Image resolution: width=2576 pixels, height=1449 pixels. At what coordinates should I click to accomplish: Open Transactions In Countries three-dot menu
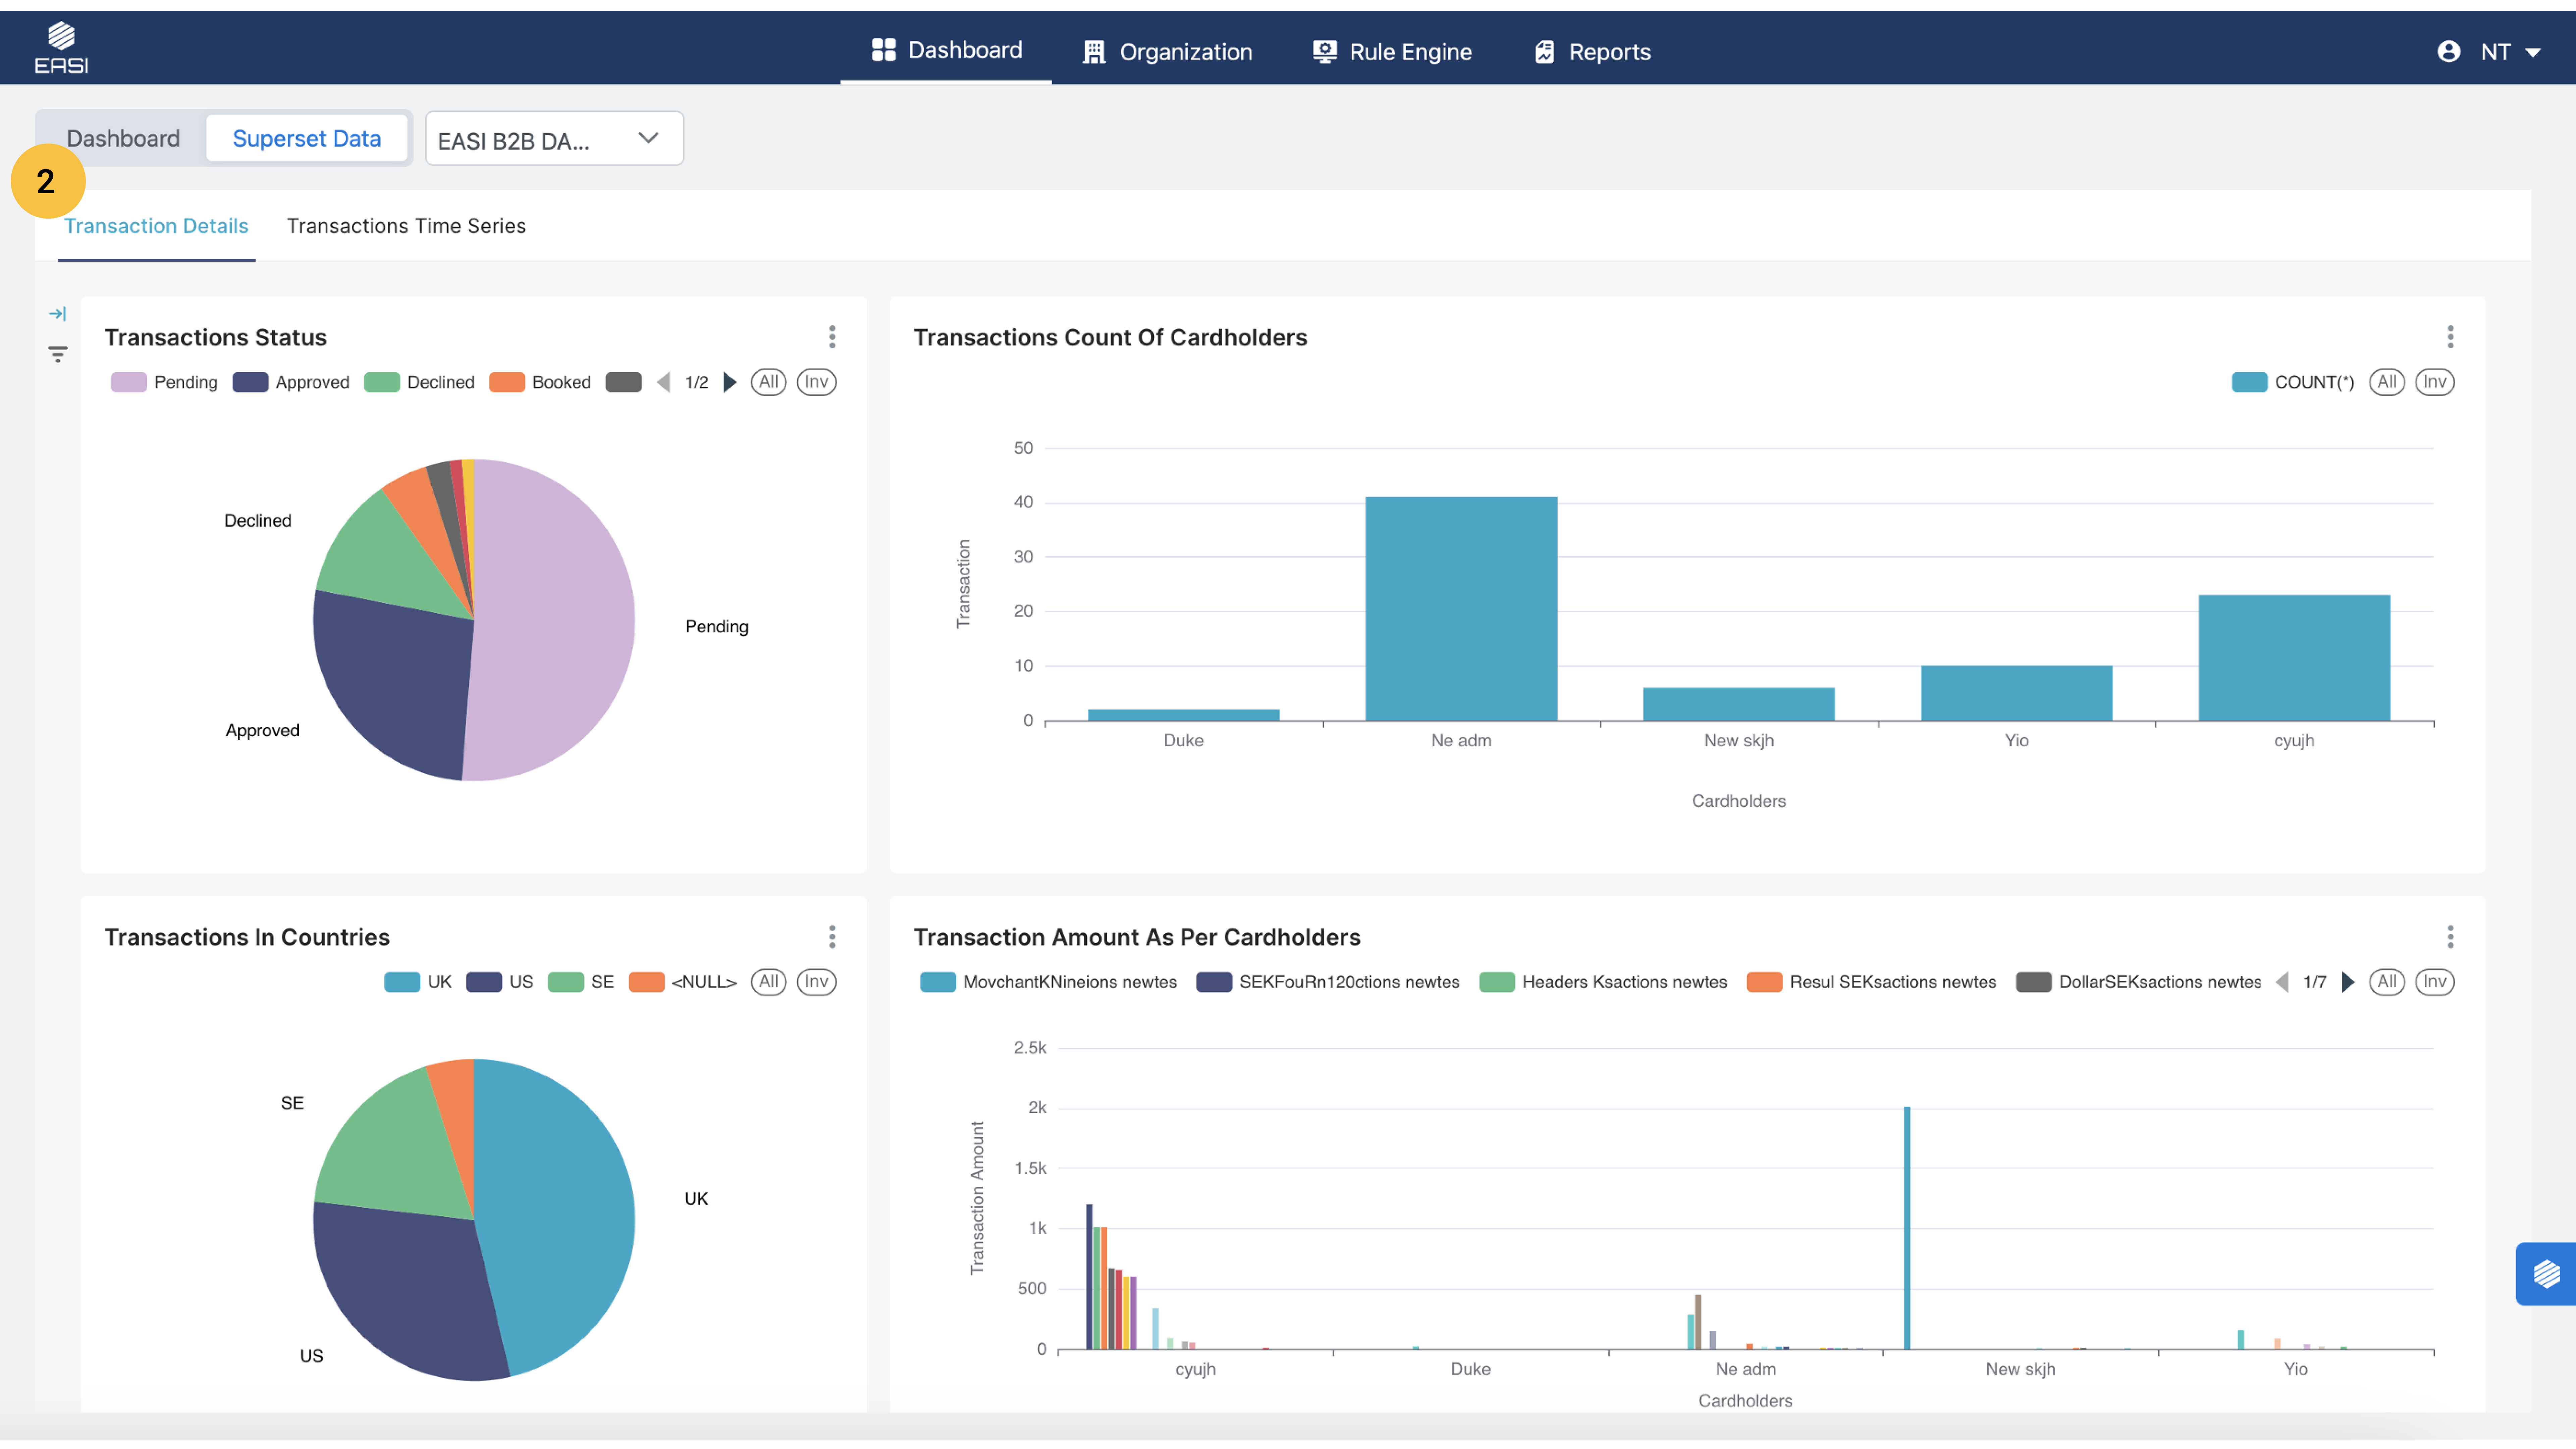[x=832, y=937]
